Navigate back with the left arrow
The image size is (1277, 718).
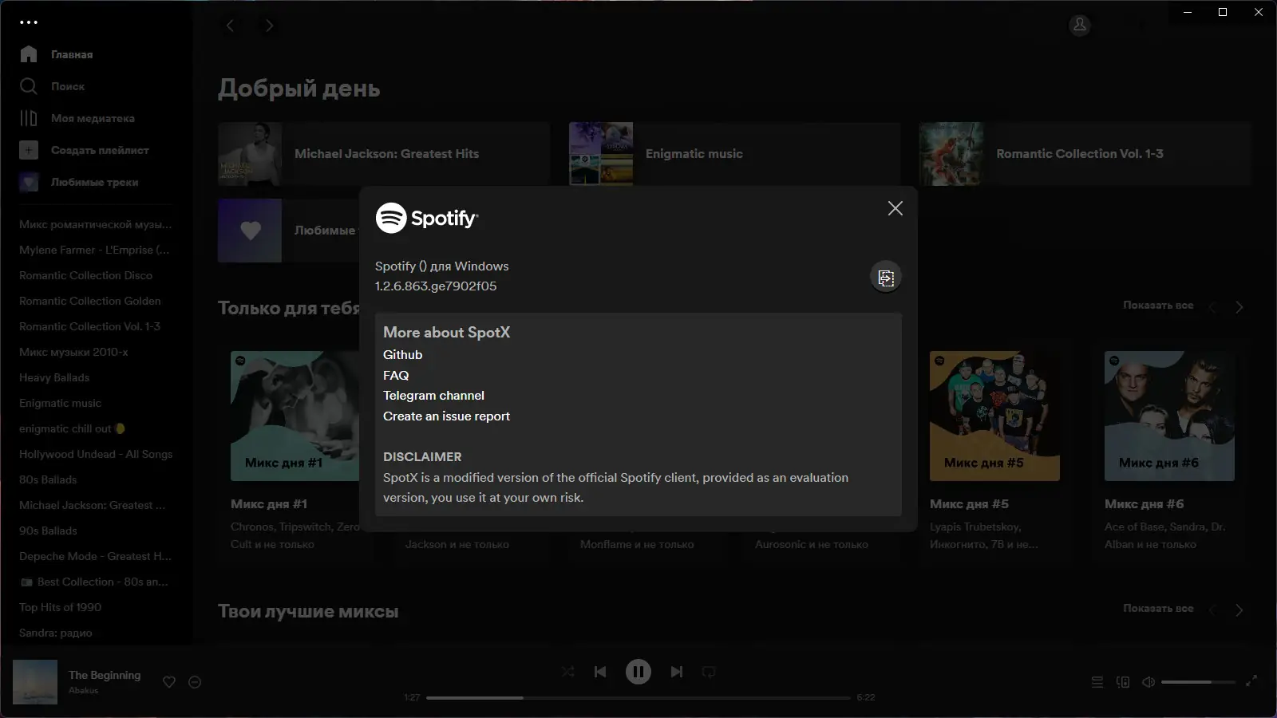tap(231, 26)
